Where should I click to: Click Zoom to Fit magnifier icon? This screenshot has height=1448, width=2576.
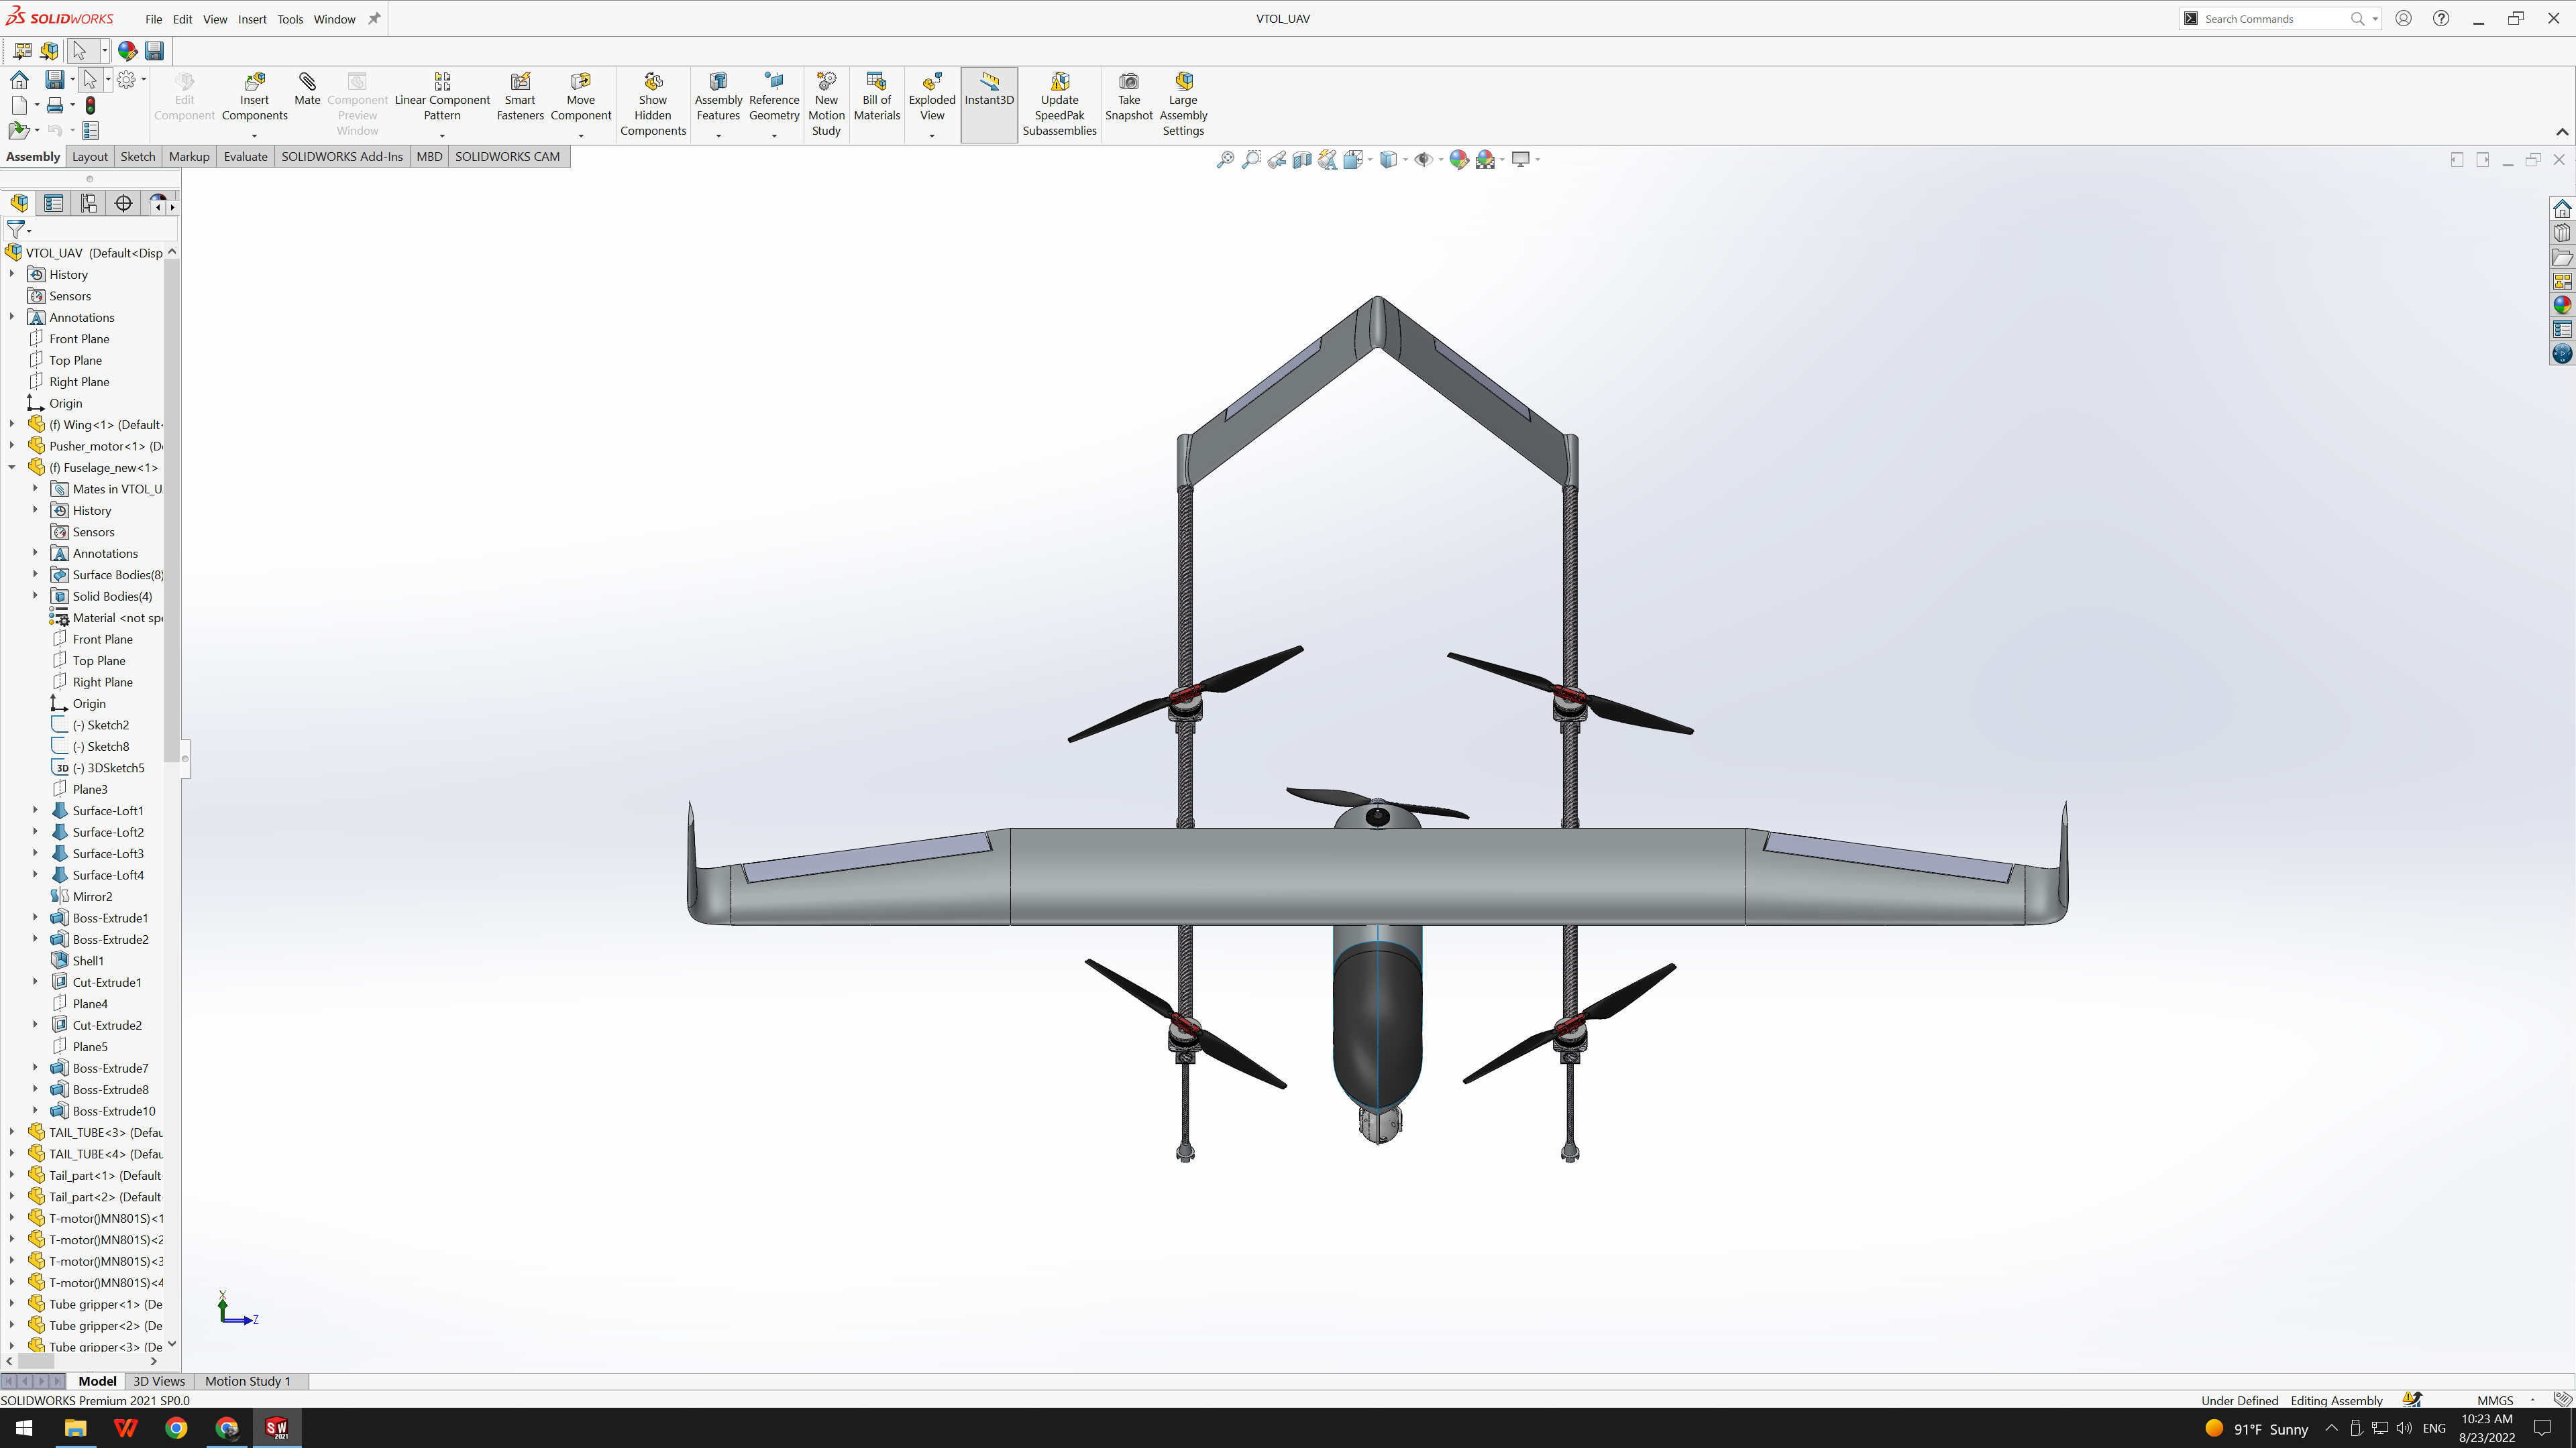coord(1225,159)
